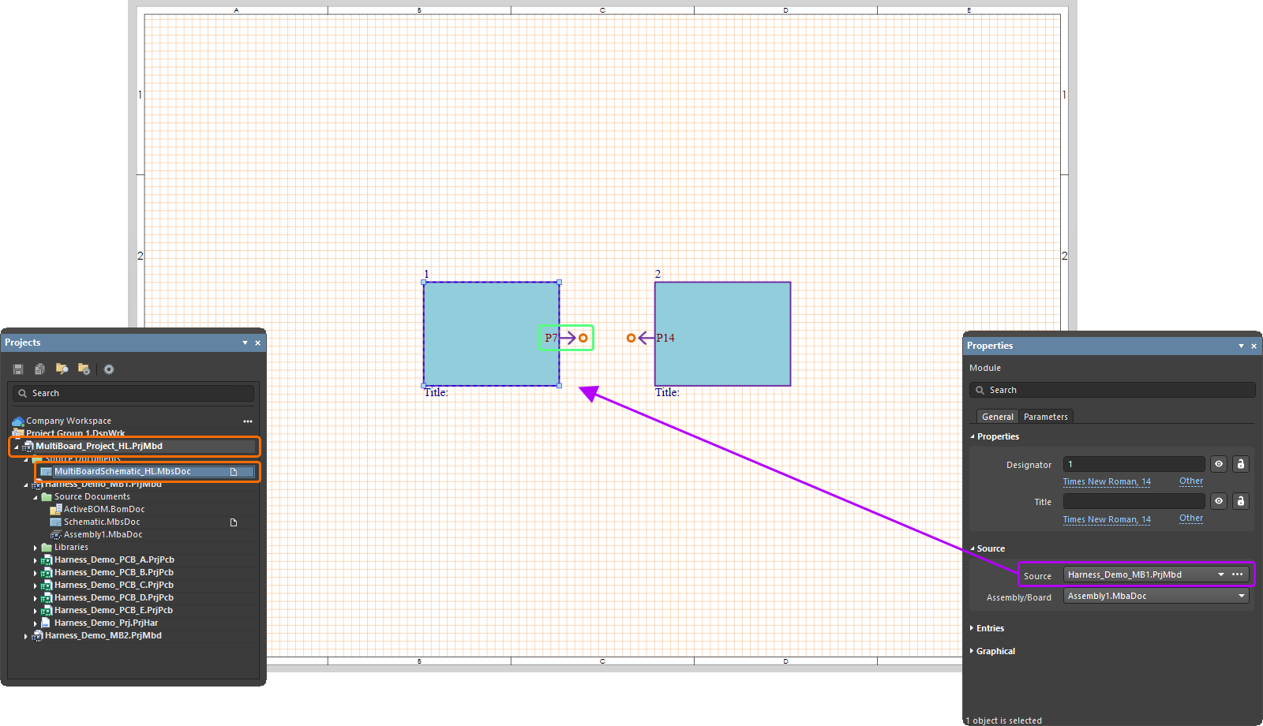Viewport: 1263px width, 726px height.
Task: Toggle Title visibility eye
Action: pos(1219,501)
